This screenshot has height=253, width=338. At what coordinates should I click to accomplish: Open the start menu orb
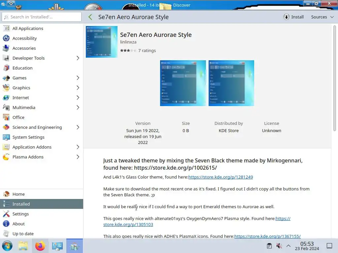point(7,246)
